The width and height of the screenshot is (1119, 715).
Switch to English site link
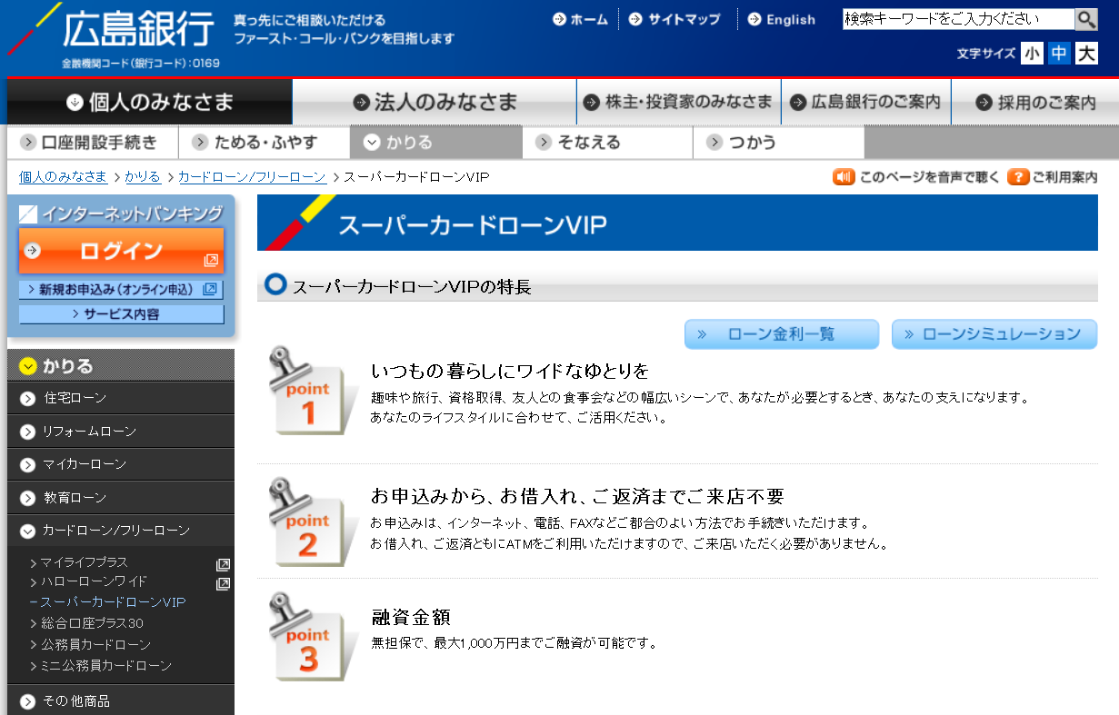791,19
